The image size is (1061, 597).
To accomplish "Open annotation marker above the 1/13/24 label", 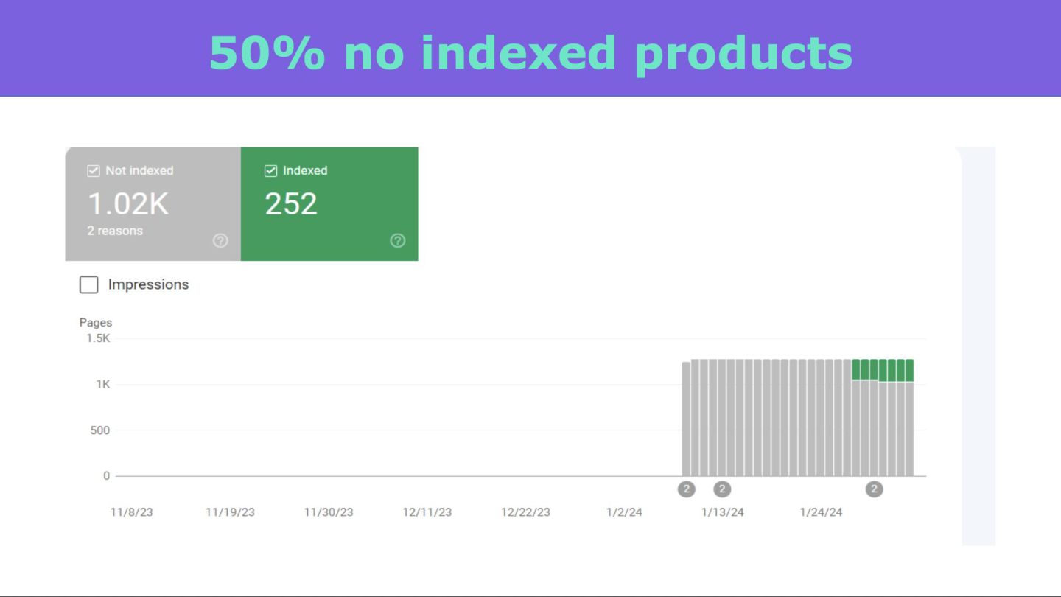I will (x=722, y=489).
